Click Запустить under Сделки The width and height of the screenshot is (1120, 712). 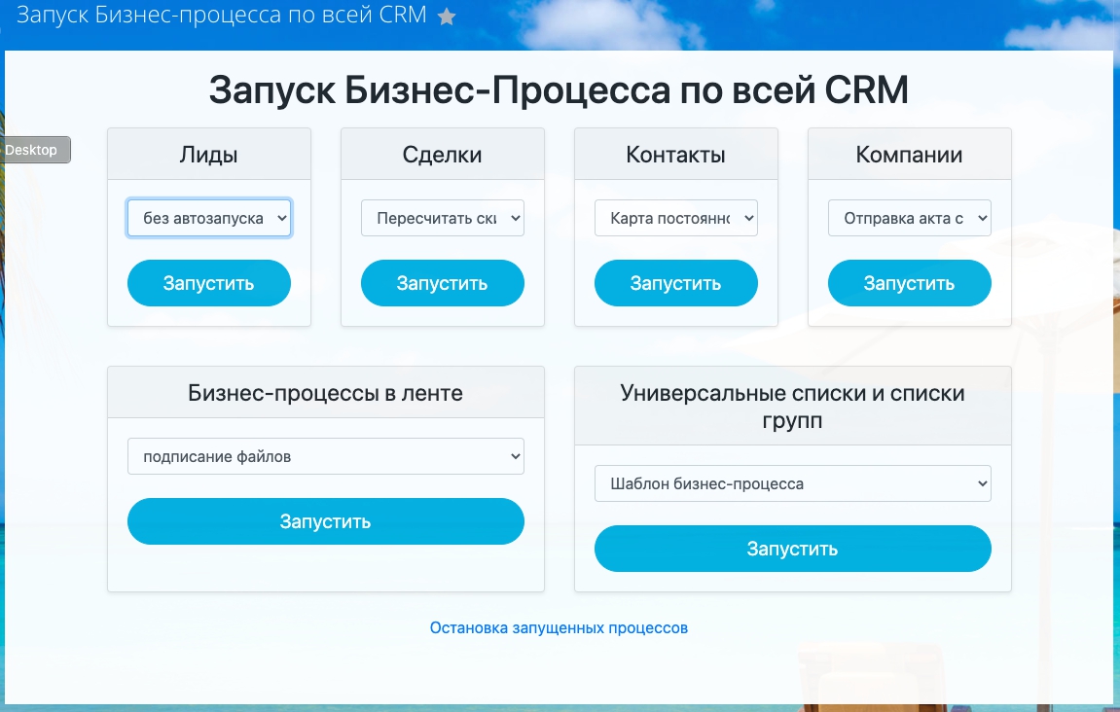[442, 283]
